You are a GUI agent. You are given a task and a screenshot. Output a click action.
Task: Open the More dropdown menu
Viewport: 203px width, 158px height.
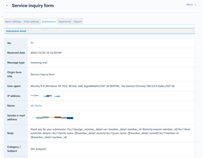pyautogui.click(x=191, y=5)
